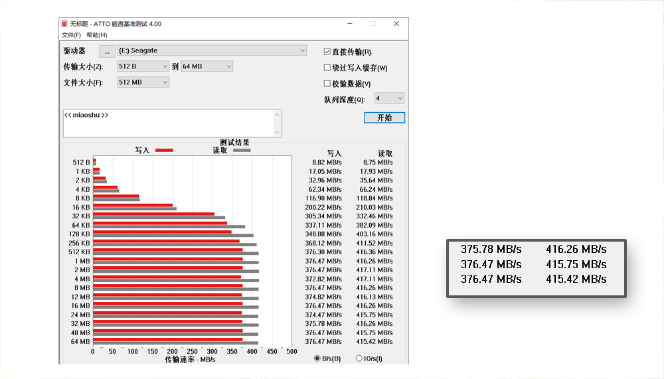Select the IO/s(I) radio button
The width and height of the screenshot is (664, 379).
point(359,358)
